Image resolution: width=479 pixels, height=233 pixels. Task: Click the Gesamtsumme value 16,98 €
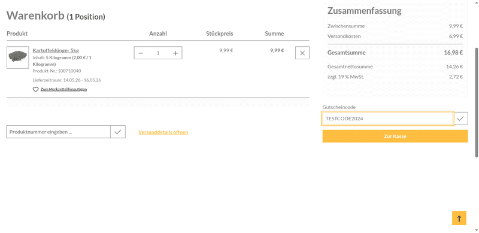453,53
